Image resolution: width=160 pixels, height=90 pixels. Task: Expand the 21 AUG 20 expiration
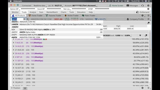click(x=13, y=50)
